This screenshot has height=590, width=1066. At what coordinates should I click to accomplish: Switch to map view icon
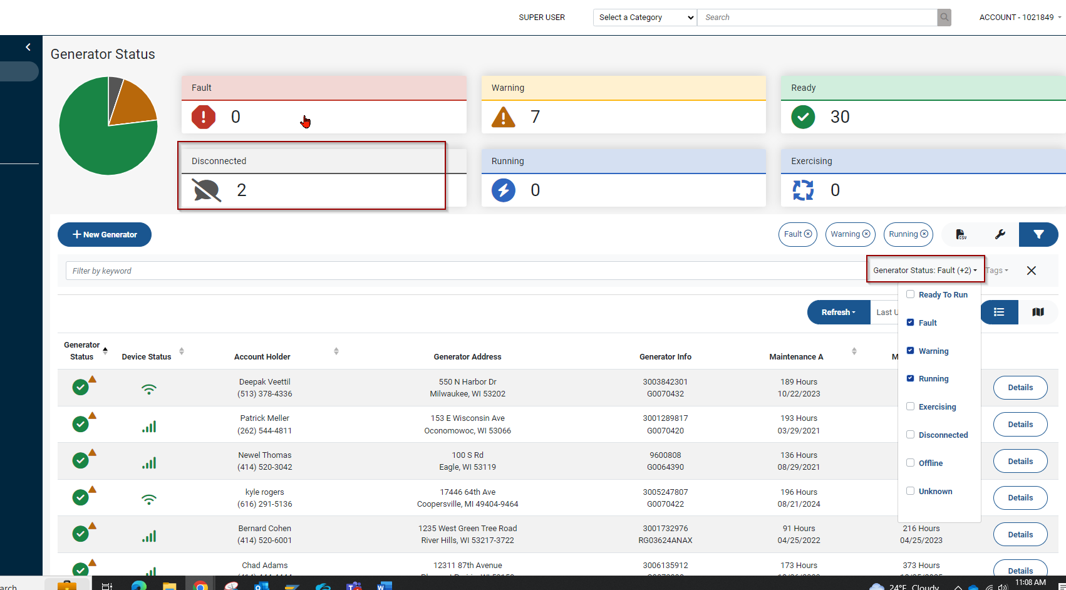(x=1038, y=312)
